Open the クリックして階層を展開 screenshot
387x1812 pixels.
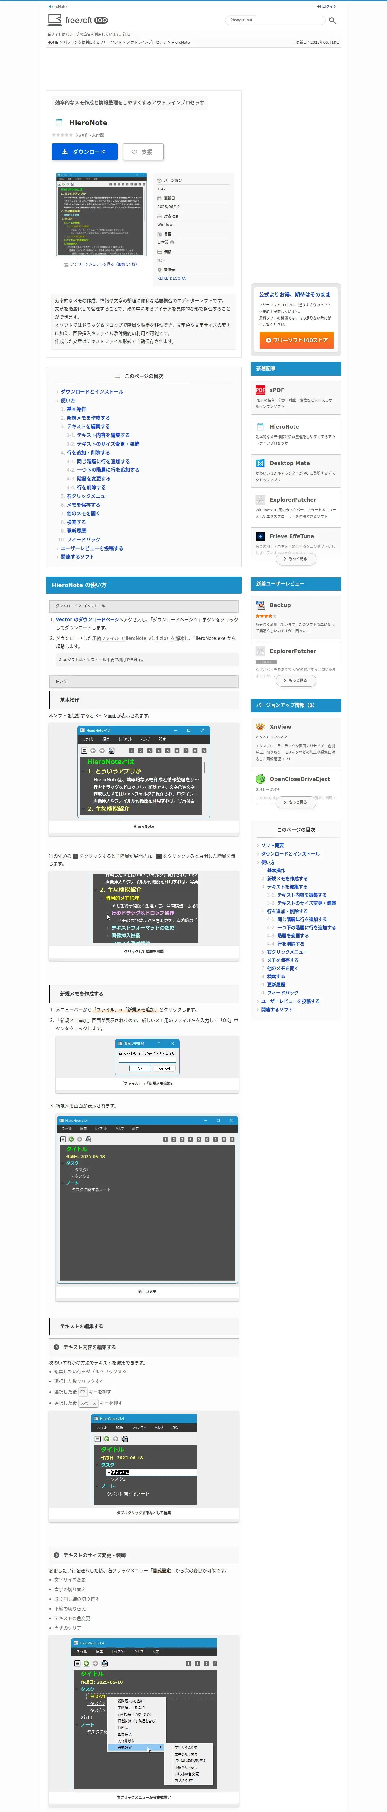(x=145, y=908)
